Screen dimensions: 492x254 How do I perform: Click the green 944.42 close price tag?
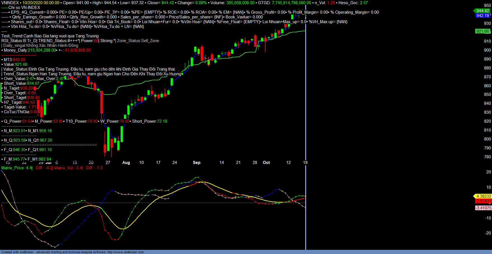(x=482, y=11)
